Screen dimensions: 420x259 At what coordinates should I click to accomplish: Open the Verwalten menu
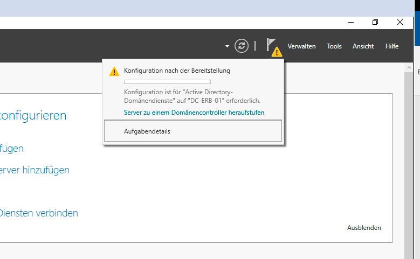click(x=301, y=46)
